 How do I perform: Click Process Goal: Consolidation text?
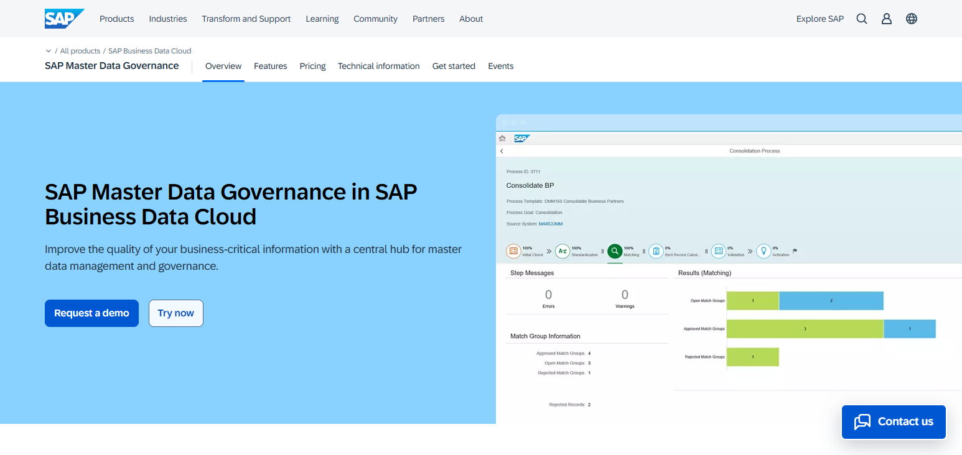tap(534, 213)
